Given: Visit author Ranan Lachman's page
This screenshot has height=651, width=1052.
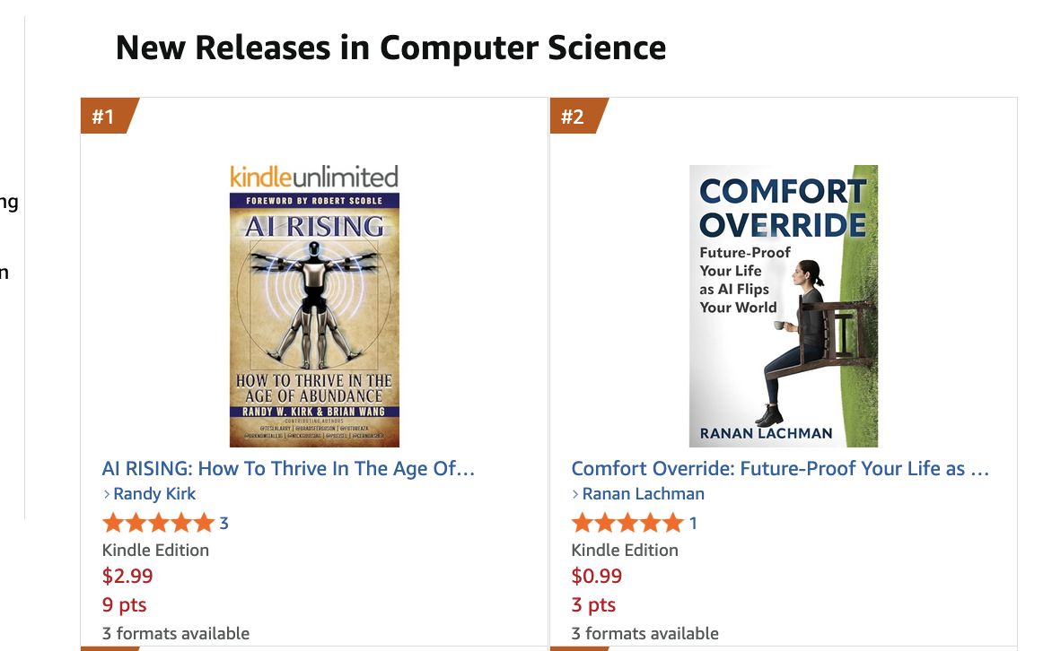Looking at the screenshot, I should click(643, 494).
